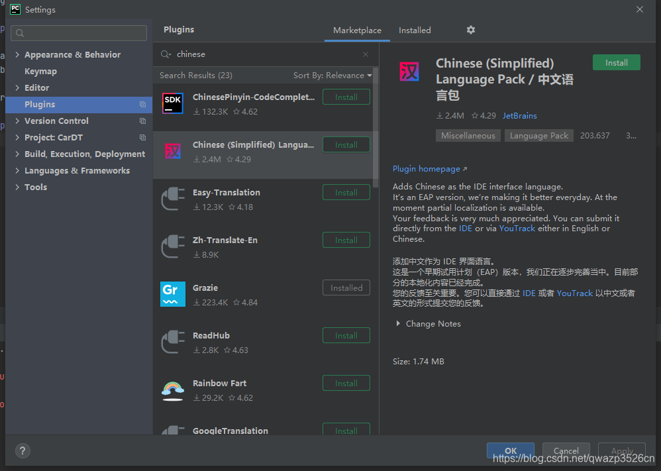
Task: Click Size: 1.74 MB text
Action: point(418,362)
